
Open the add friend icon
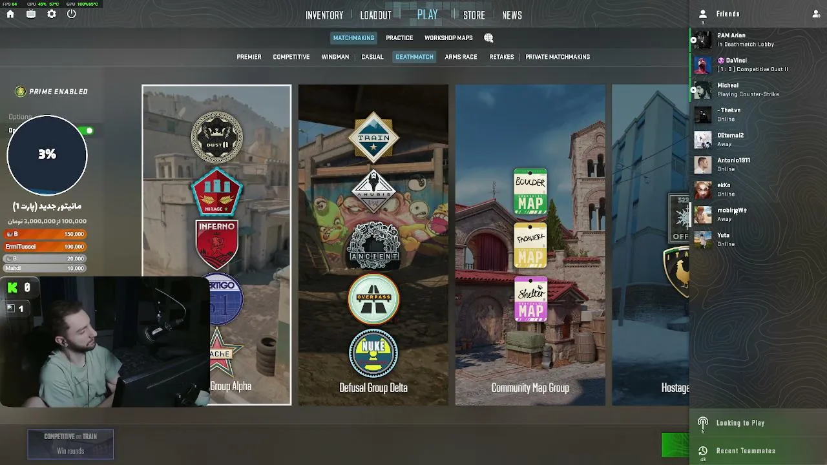(x=816, y=14)
